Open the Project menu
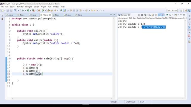 coord(43,7)
